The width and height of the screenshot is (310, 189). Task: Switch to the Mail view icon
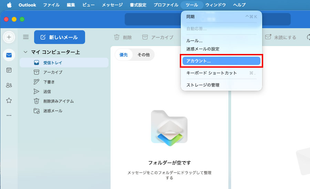click(9, 55)
